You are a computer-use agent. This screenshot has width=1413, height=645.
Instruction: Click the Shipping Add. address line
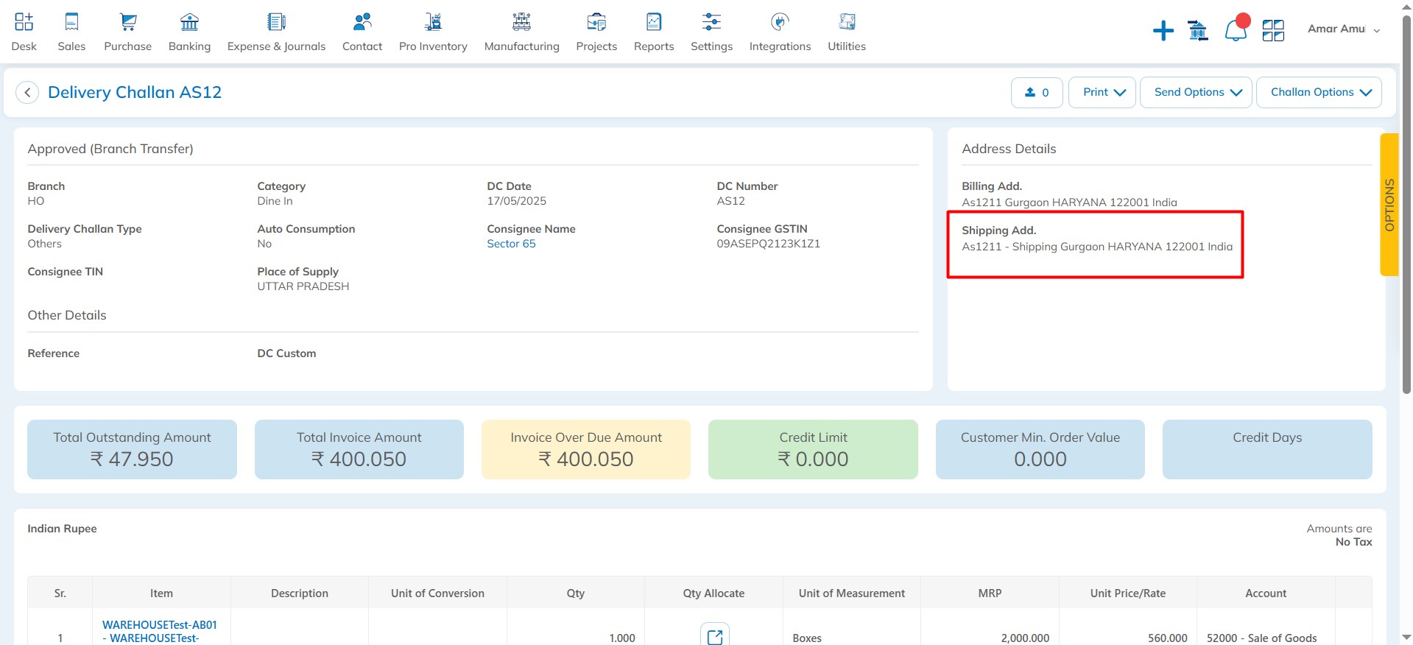click(x=1097, y=247)
